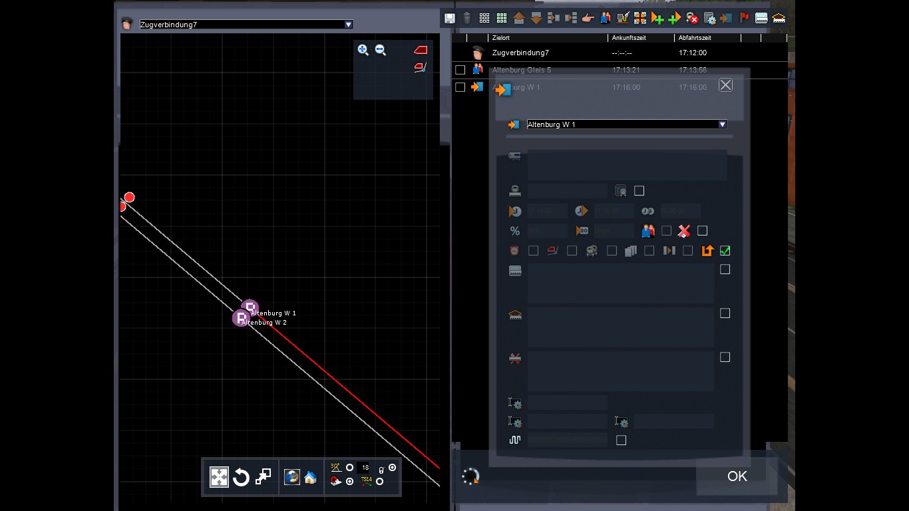
Task: Zoom out on the track map
Action: tap(381, 50)
